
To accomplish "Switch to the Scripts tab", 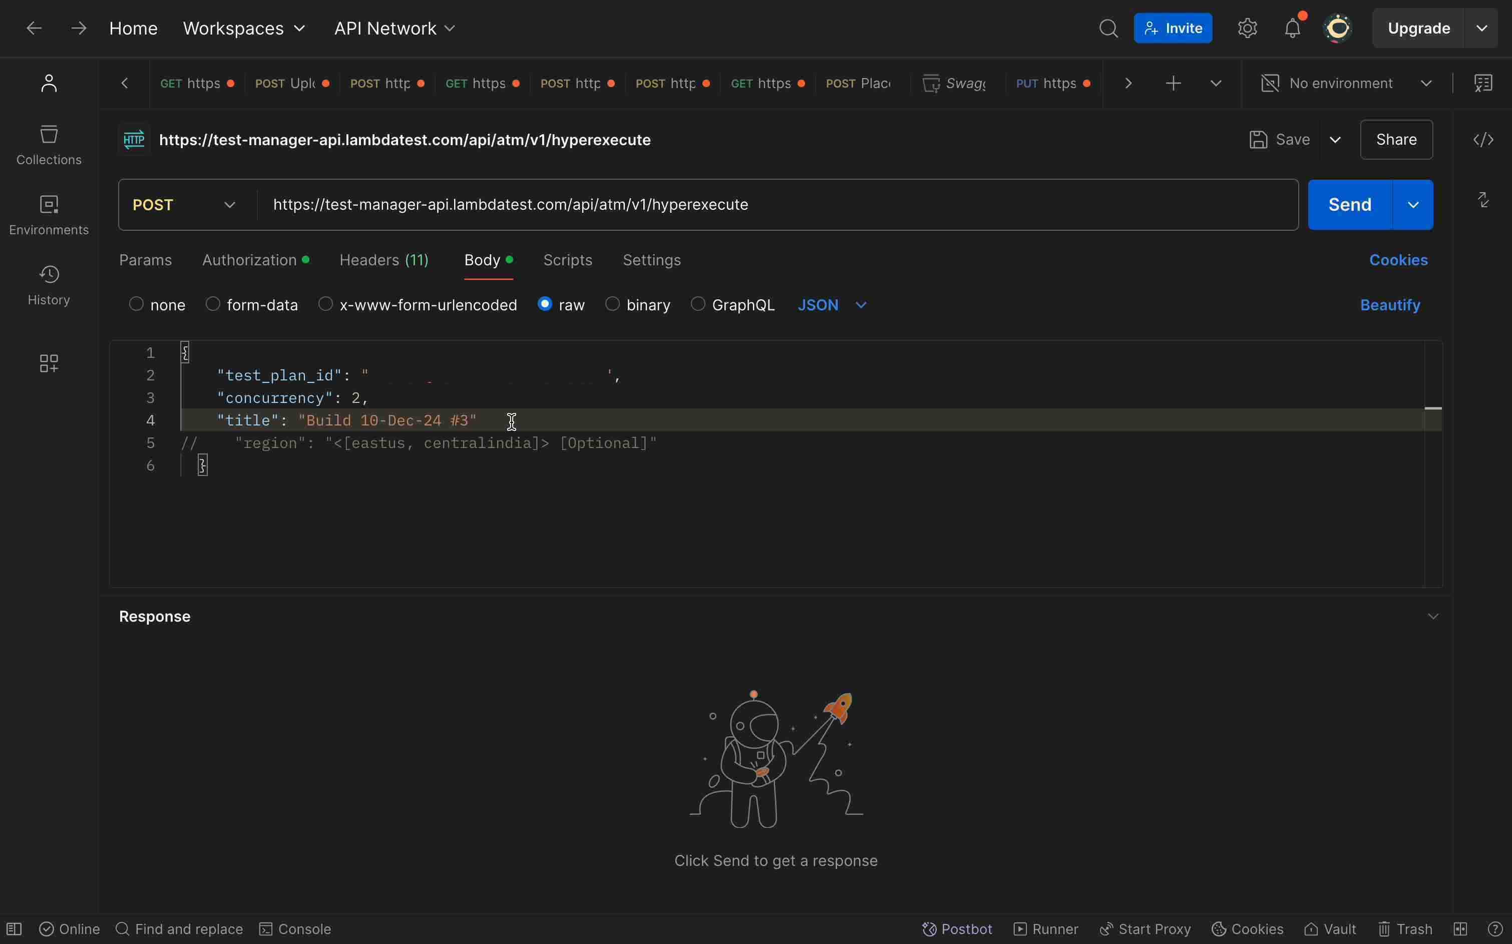I will click(568, 260).
